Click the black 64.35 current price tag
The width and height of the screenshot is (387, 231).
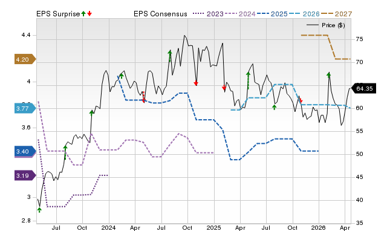[x=364, y=88]
